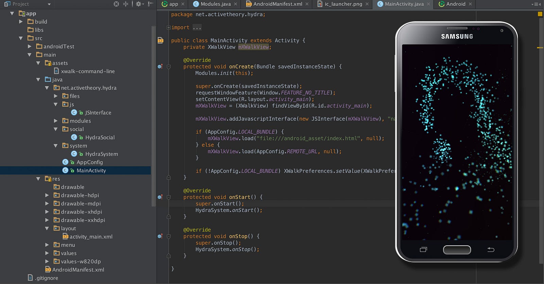Open AppConfig class in project tree
Screen dimensions: 544x284
(x=89, y=162)
